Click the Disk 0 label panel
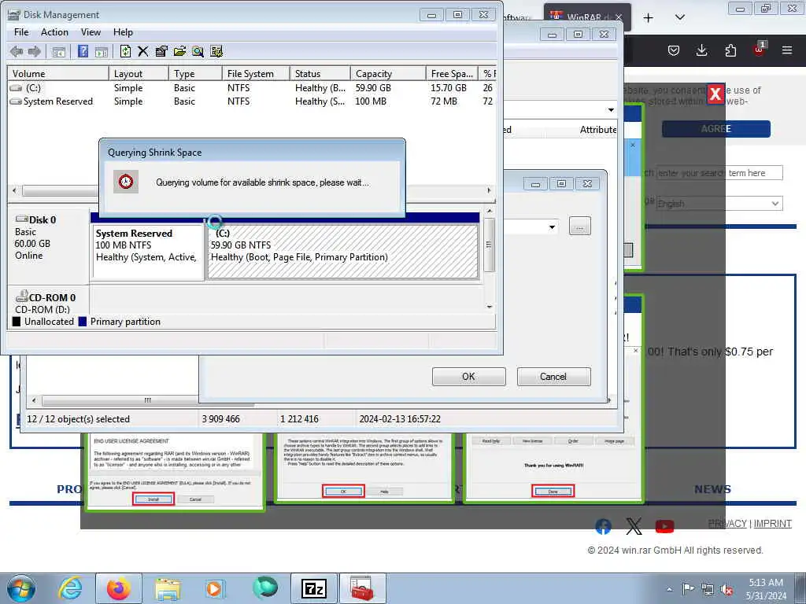The width and height of the screenshot is (806, 604). [x=48, y=245]
